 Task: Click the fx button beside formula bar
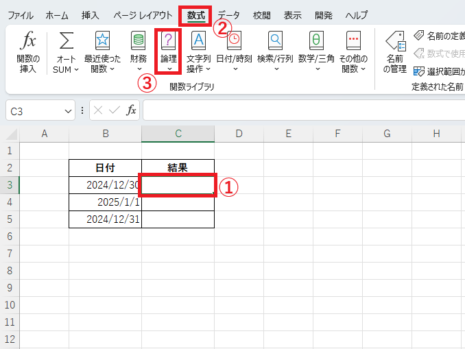click(x=131, y=110)
